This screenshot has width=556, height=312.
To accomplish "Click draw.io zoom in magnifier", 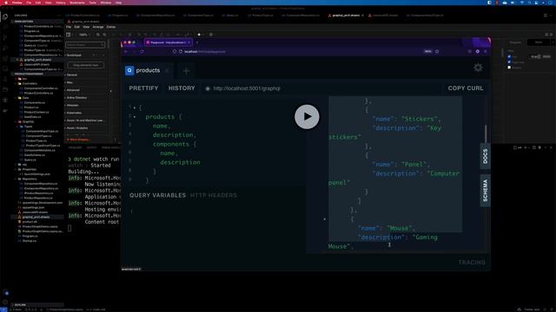I will point(98,35).
